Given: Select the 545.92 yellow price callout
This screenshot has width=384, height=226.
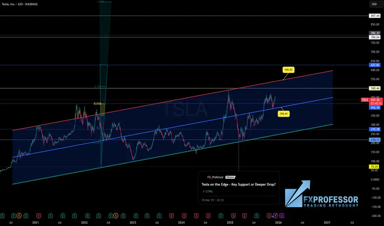Looking at the screenshot, I should click(x=288, y=69).
